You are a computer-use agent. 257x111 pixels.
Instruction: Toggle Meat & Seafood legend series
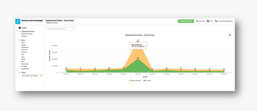click(x=135, y=80)
